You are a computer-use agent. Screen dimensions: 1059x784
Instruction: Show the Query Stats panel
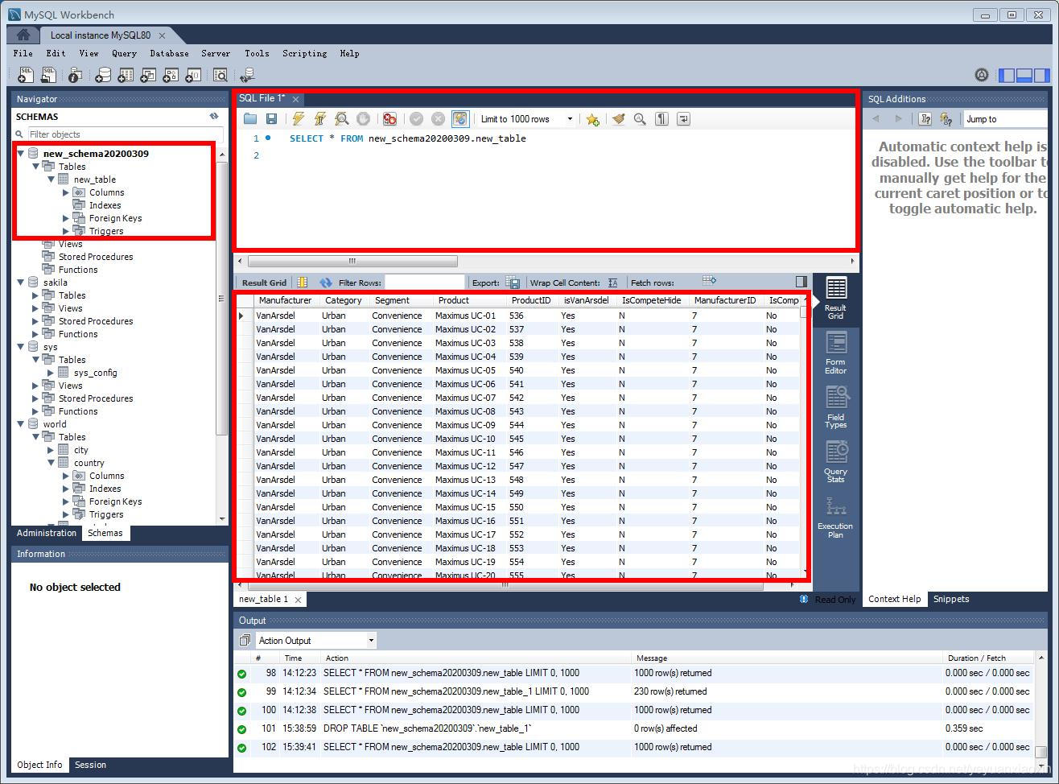835,461
